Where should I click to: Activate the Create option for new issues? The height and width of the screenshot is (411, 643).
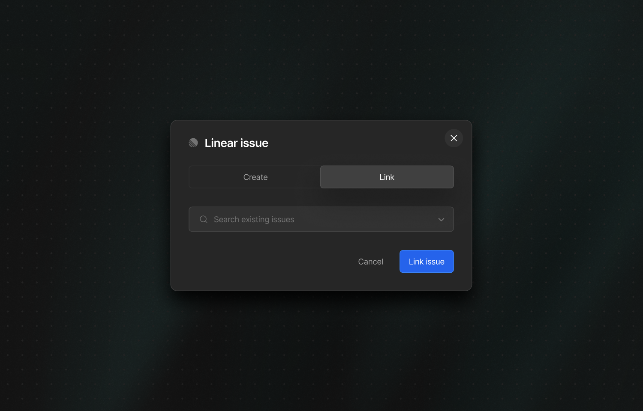coord(255,177)
